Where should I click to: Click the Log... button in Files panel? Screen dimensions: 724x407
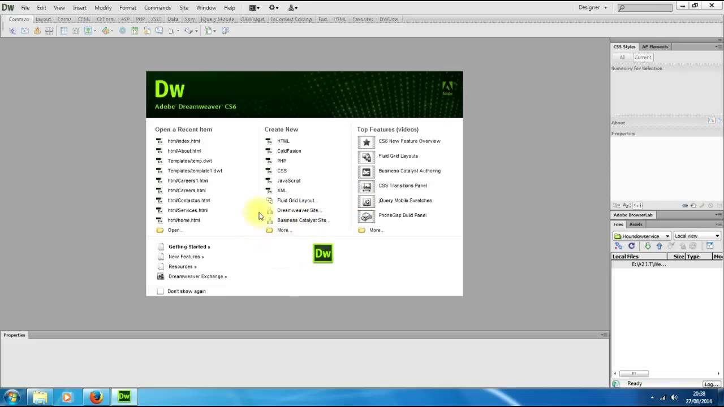click(711, 384)
